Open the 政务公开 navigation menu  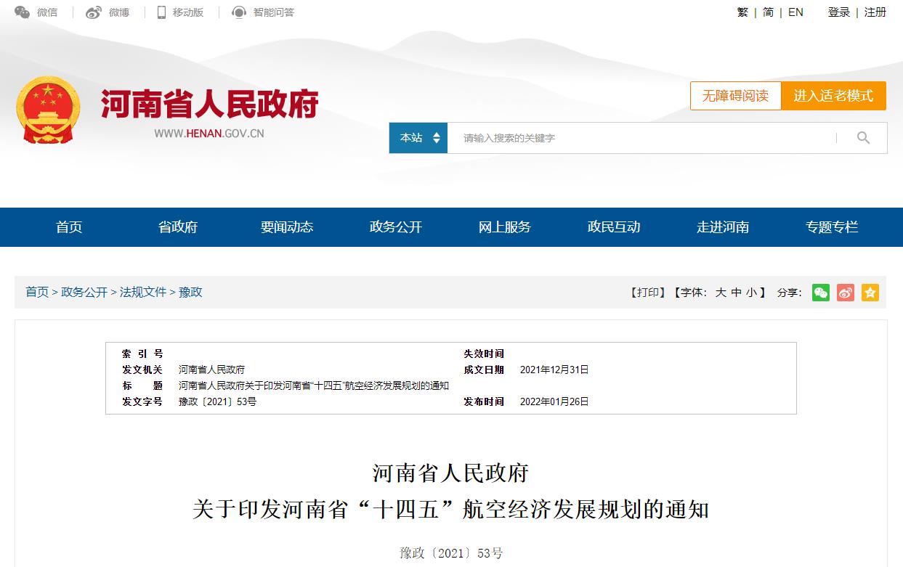pyautogui.click(x=395, y=227)
